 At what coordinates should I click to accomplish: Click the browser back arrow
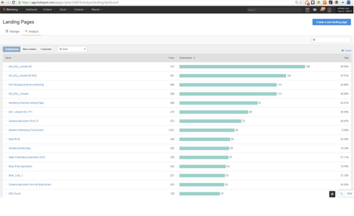point(2,2)
